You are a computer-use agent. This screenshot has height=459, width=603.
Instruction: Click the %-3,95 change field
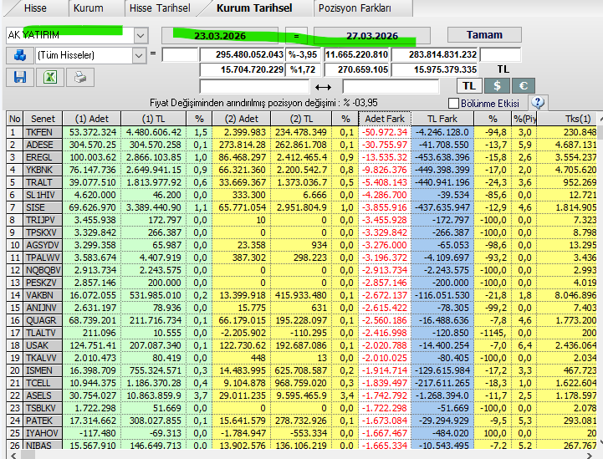(x=303, y=54)
